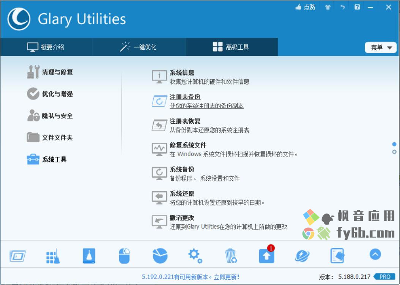Open the disk cleaner drive-with-broom icon

[x=89, y=256]
